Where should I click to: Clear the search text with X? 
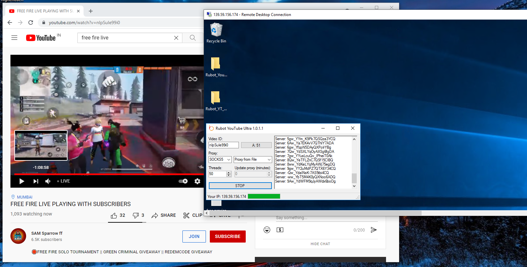(x=176, y=38)
